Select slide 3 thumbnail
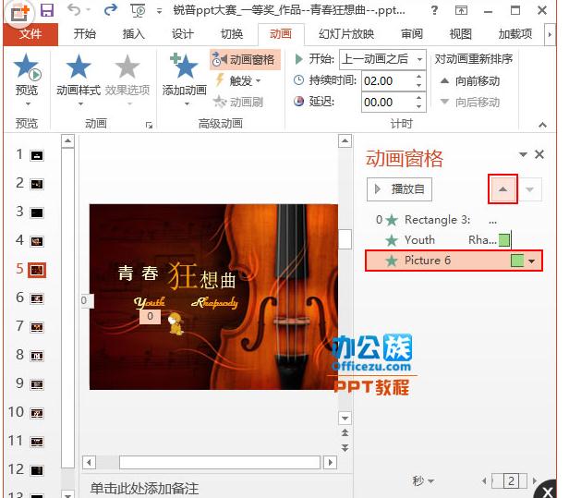 click(x=37, y=213)
